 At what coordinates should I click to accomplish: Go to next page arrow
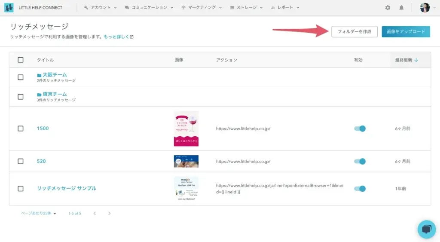(110, 213)
